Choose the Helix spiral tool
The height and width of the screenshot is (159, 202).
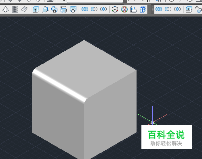click(x=15, y=9)
